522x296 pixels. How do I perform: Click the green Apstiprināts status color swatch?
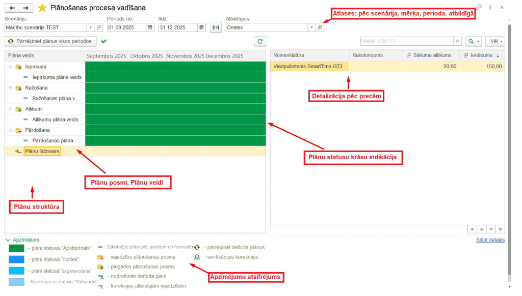(x=16, y=248)
